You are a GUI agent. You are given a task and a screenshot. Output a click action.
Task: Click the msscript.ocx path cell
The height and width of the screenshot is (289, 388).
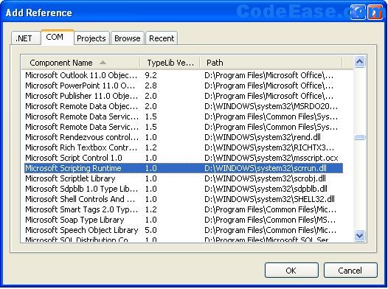pos(271,158)
